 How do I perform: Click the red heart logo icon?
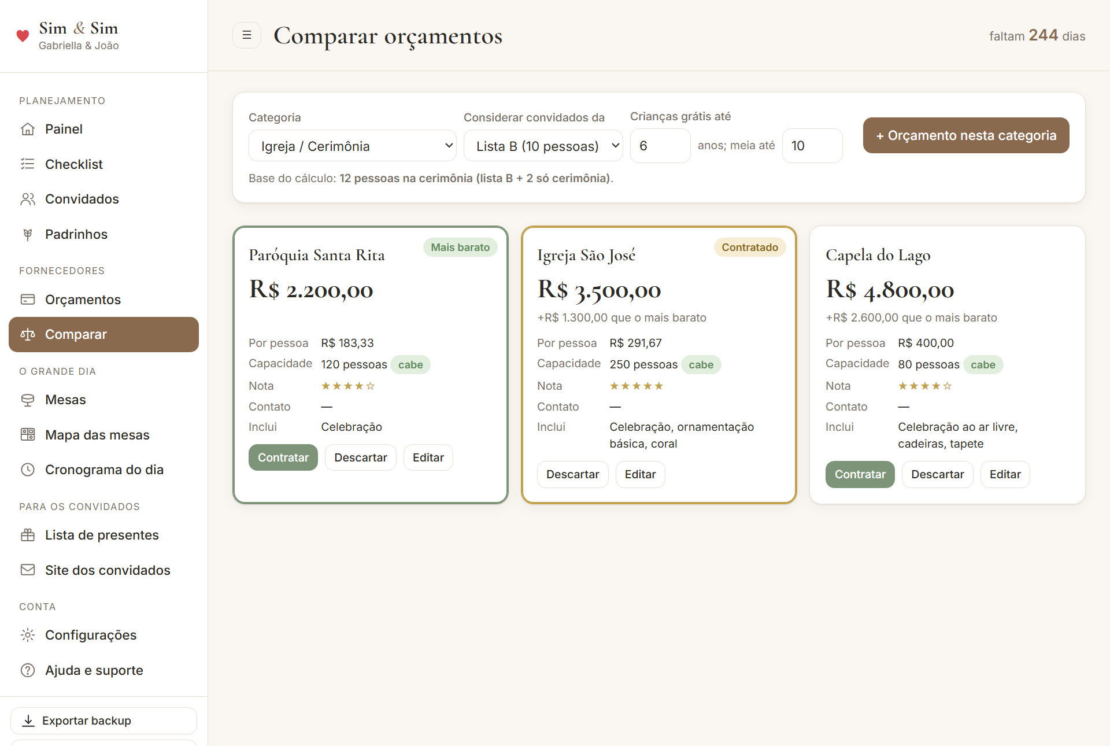click(x=23, y=36)
